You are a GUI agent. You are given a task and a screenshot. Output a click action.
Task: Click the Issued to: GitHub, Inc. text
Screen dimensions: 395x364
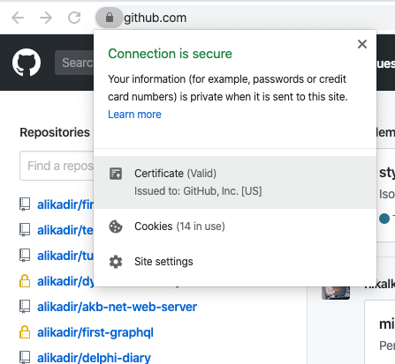coord(198,191)
